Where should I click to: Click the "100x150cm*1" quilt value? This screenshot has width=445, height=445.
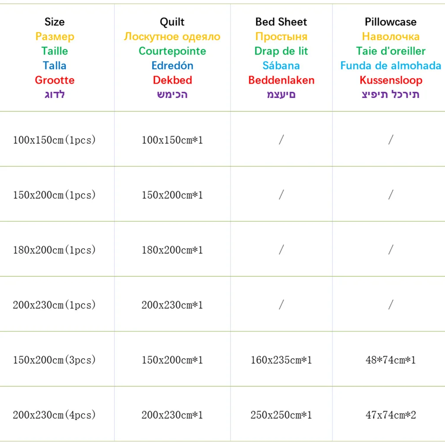[x=172, y=140]
